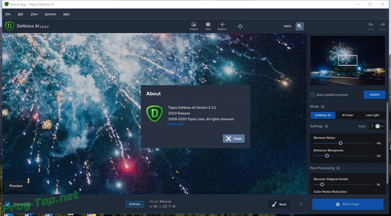Open the Topaz Labs link
Image resolution: width=391 pixels, height=216 pixels.
coord(175,124)
